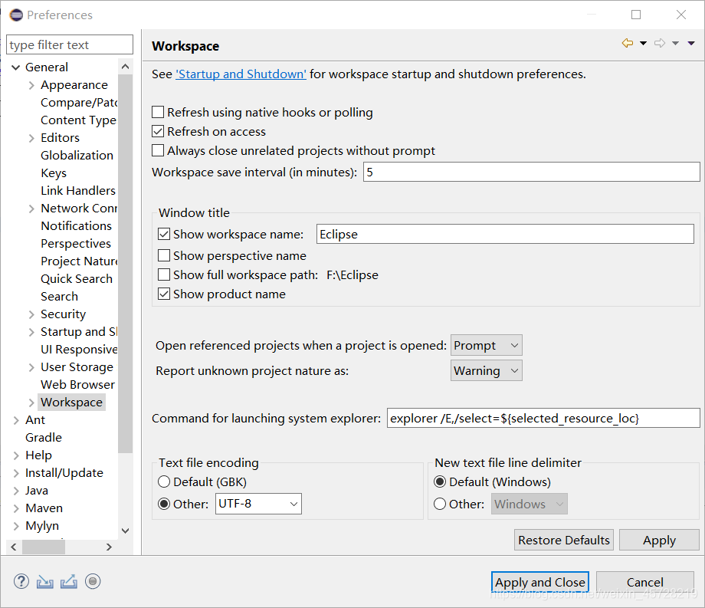Click the workspace name Eclipse field
The image size is (705, 608).
pyautogui.click(x=505, y=234)
